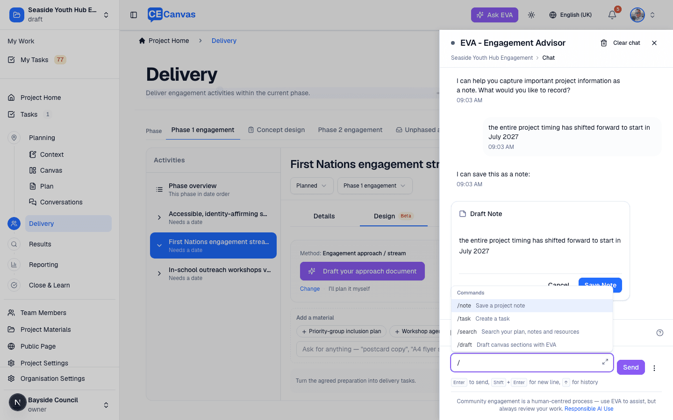This screenshot has height=420, width=673.
Task: Open the Planned status dropdown
Action: click(x=312, y=186)
